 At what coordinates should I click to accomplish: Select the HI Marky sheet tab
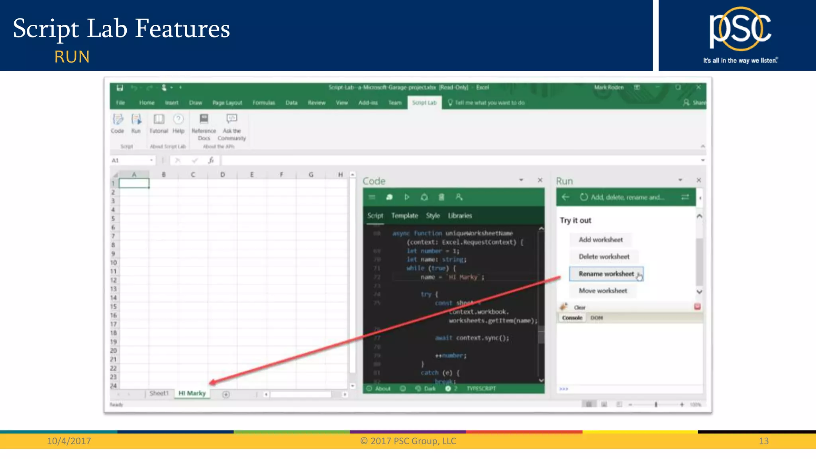(192, 393)
